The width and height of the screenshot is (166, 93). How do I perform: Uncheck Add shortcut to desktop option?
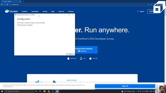(x=18, y=25)
